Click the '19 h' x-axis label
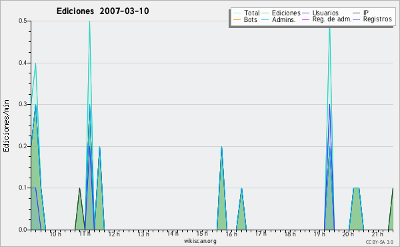The image size is (400, 247). coord(319,234)
